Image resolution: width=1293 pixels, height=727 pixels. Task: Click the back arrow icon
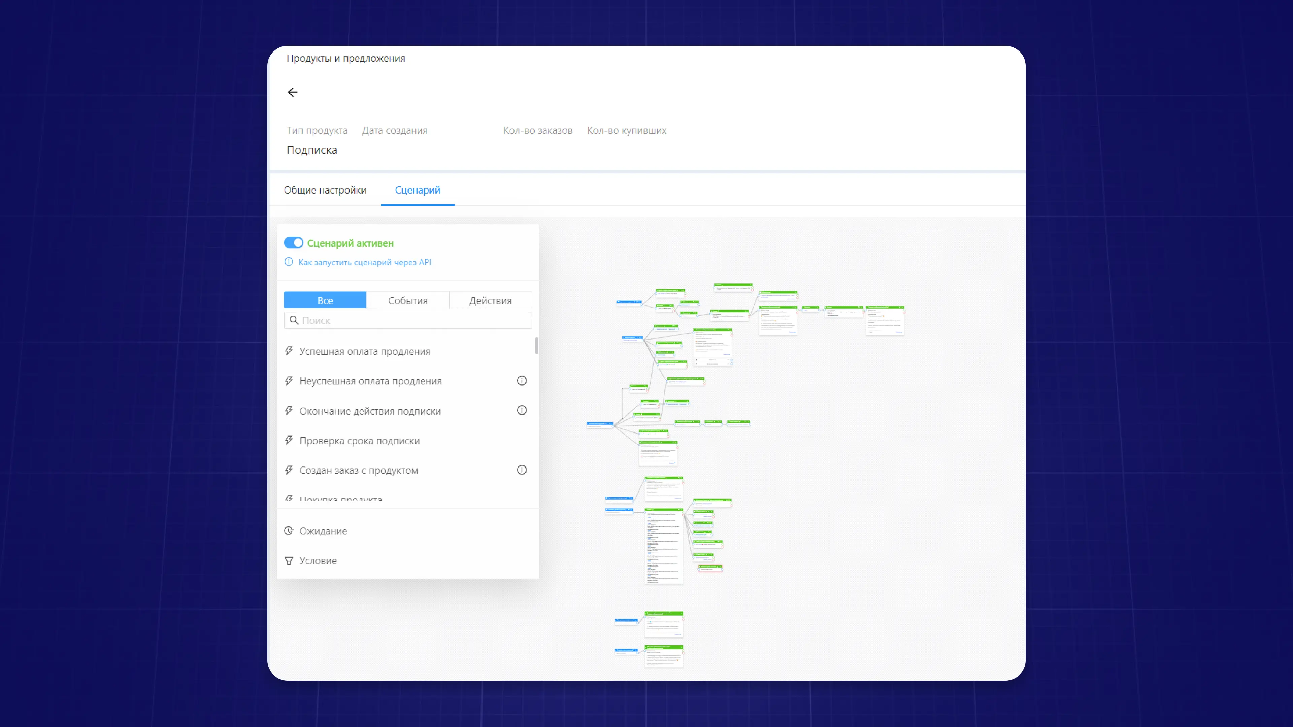[x=292, y=92]
